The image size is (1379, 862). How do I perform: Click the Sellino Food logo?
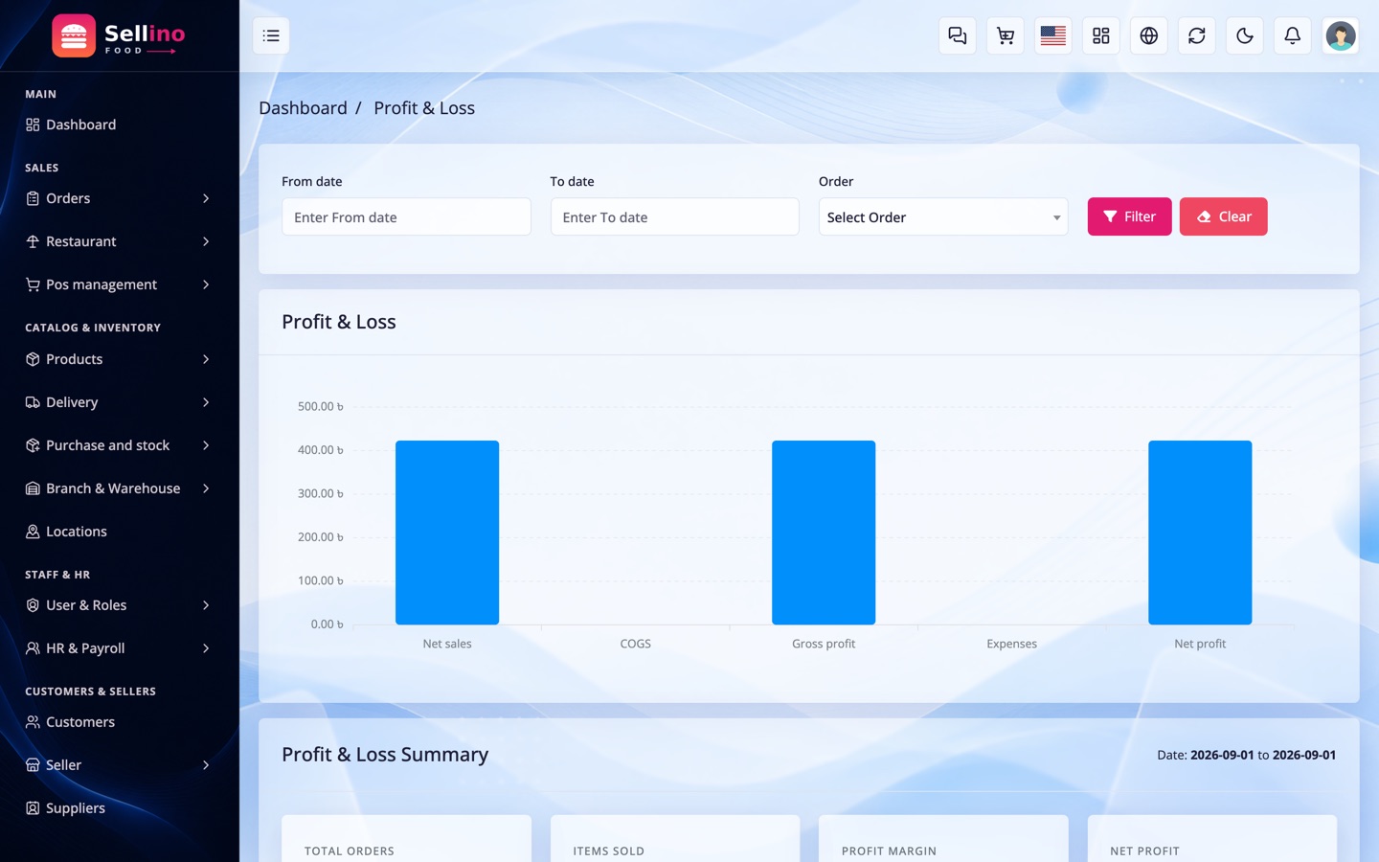pyautogui.click(x=119, y=36)
